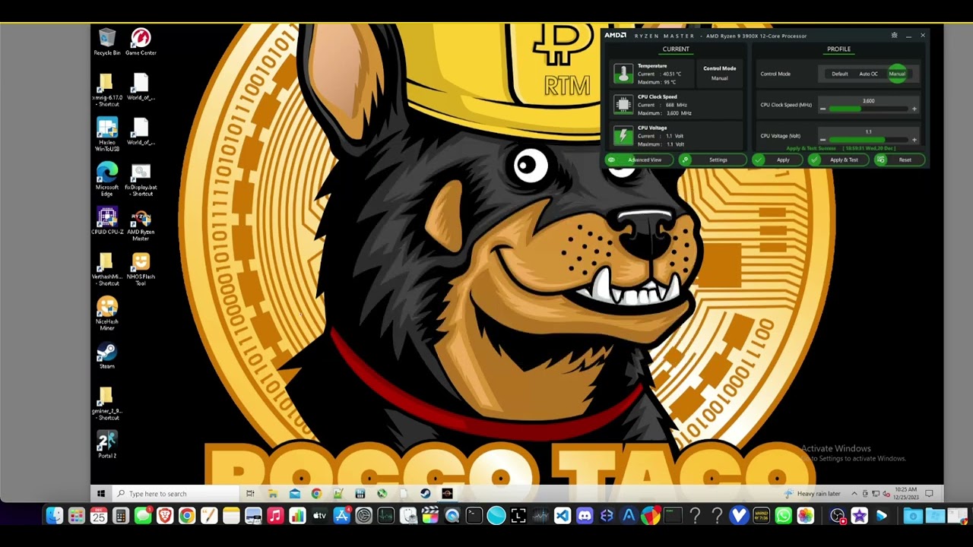Viewport: 973px width, 547px height.
Task: Switch to the PROFILE section header
Action: 839,49
